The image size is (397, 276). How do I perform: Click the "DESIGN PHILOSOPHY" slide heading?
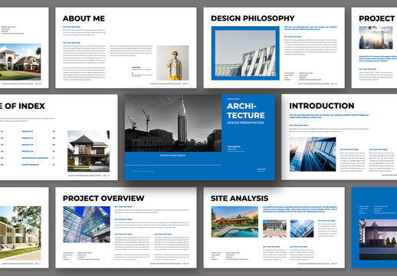[x=253, y=18]
